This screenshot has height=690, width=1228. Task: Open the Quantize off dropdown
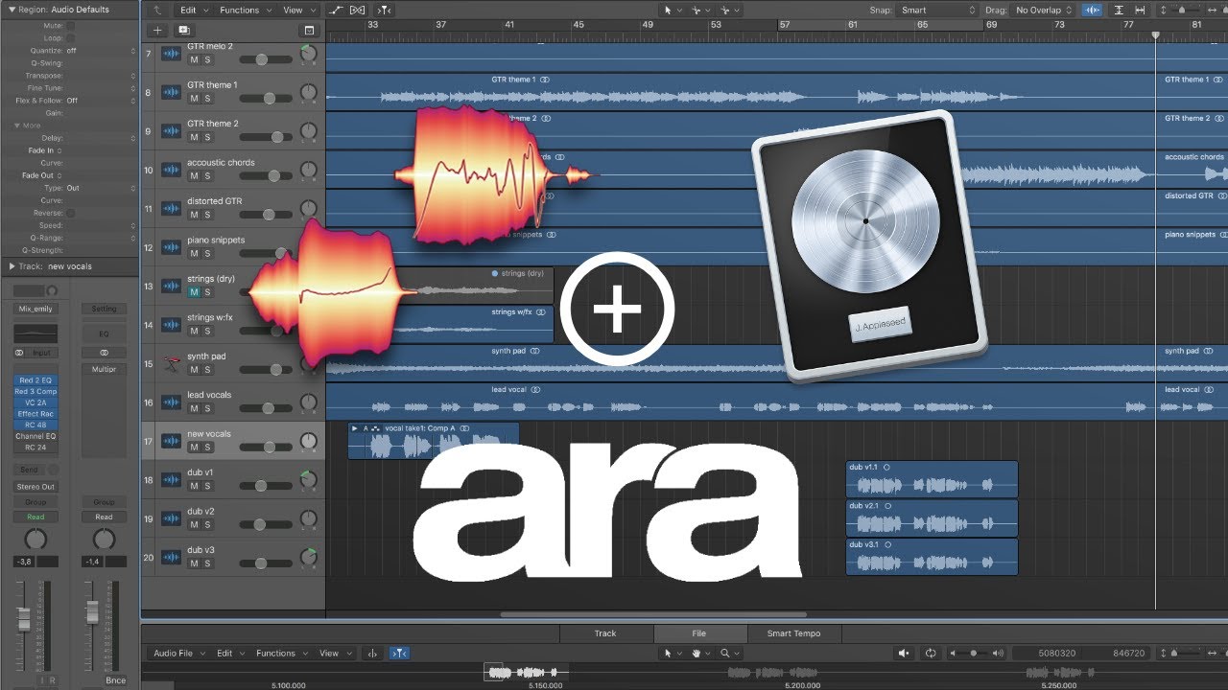coord(100,50)
